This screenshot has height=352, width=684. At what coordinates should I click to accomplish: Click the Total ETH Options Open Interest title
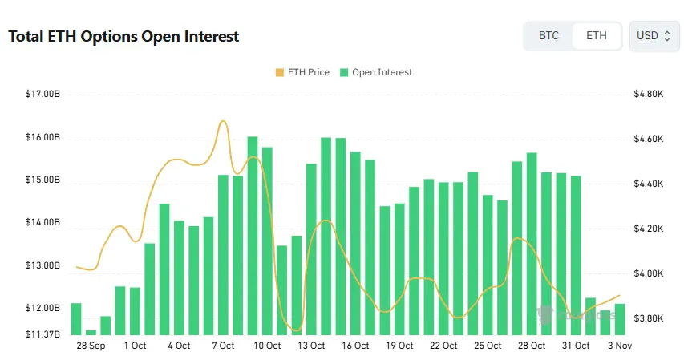click(123, 37)
